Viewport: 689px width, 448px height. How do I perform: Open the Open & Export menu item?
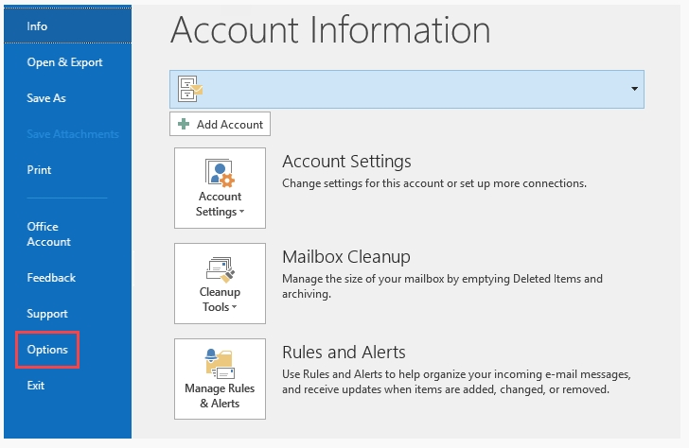[64, 62]
